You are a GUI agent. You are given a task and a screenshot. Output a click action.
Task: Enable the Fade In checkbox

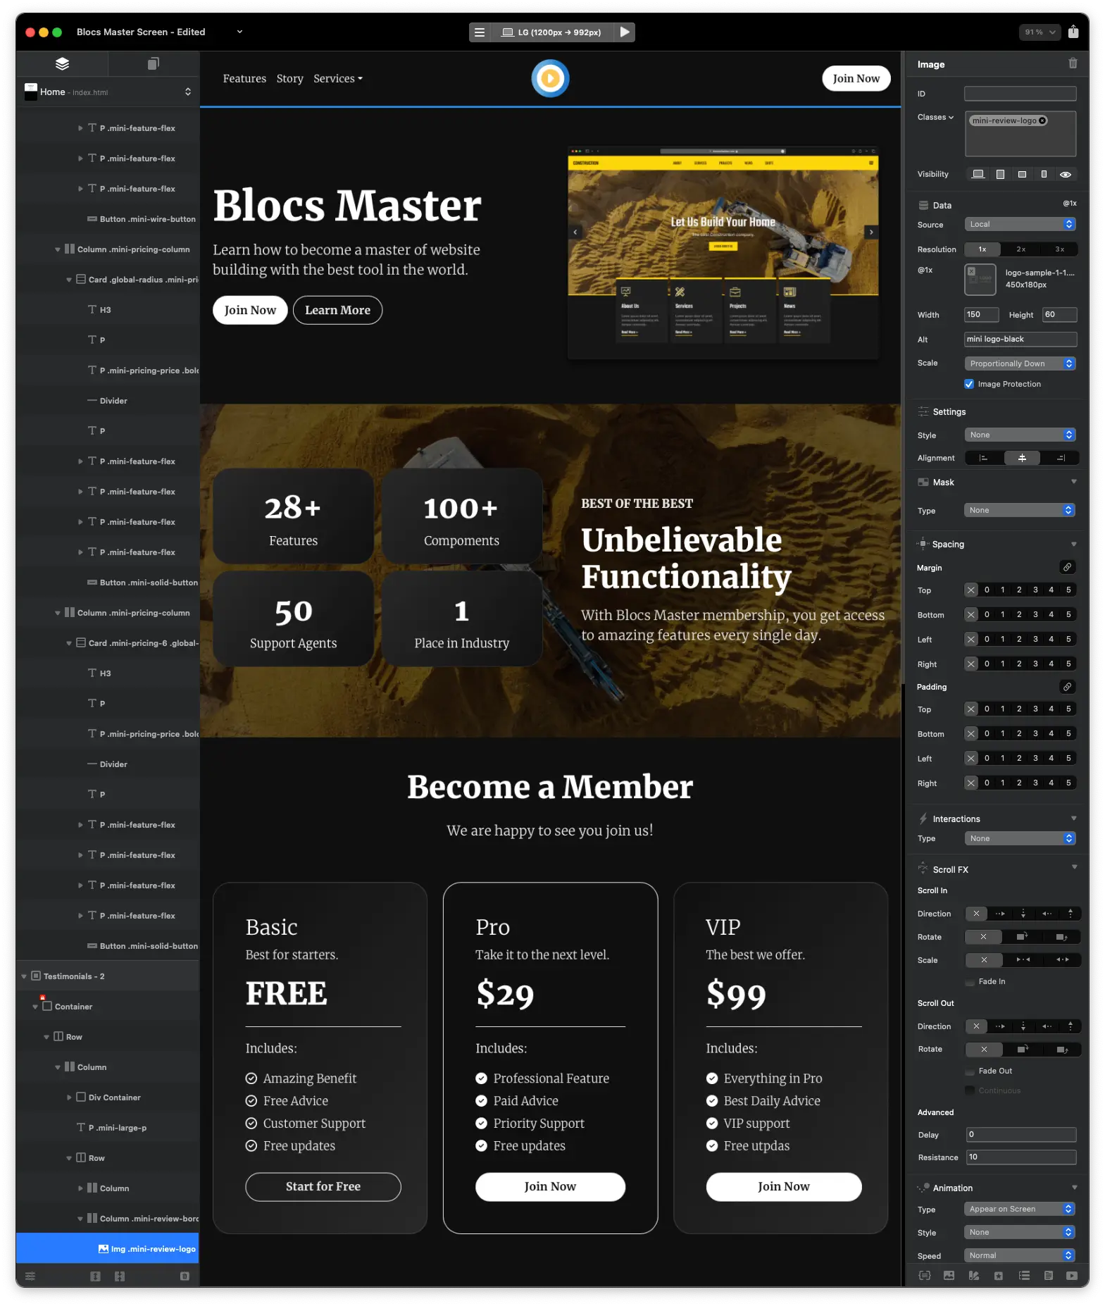coord(970,981)
